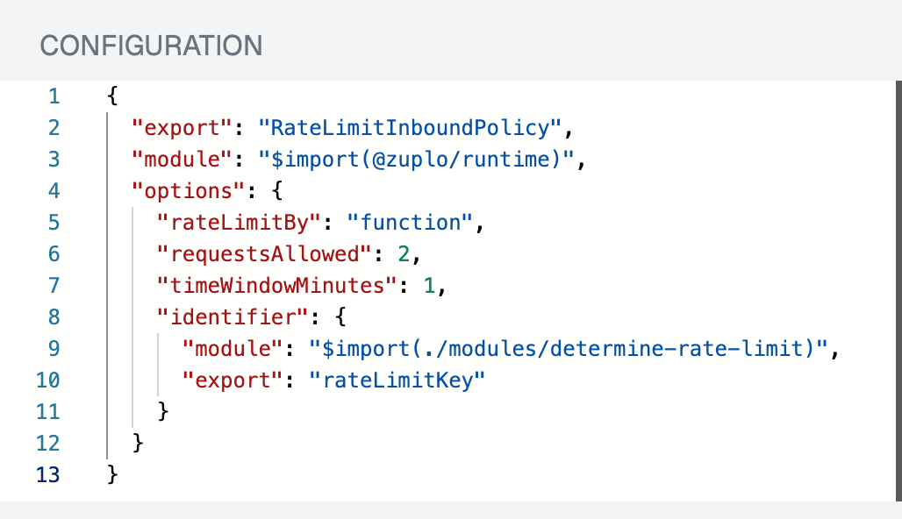This screenshot has width=902, height=519.
Task: Select line number 1
Action: [54, 96]
